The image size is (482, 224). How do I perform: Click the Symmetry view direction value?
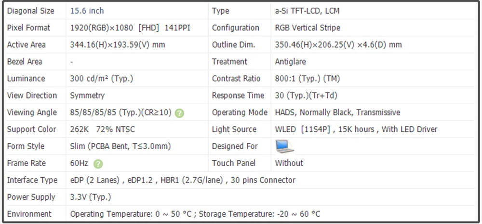click(x=87, y=95)
